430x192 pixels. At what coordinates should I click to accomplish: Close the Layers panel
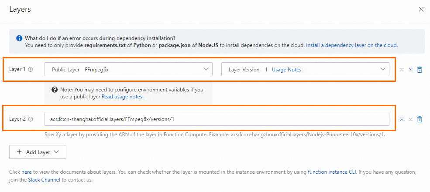pos(421,9)
